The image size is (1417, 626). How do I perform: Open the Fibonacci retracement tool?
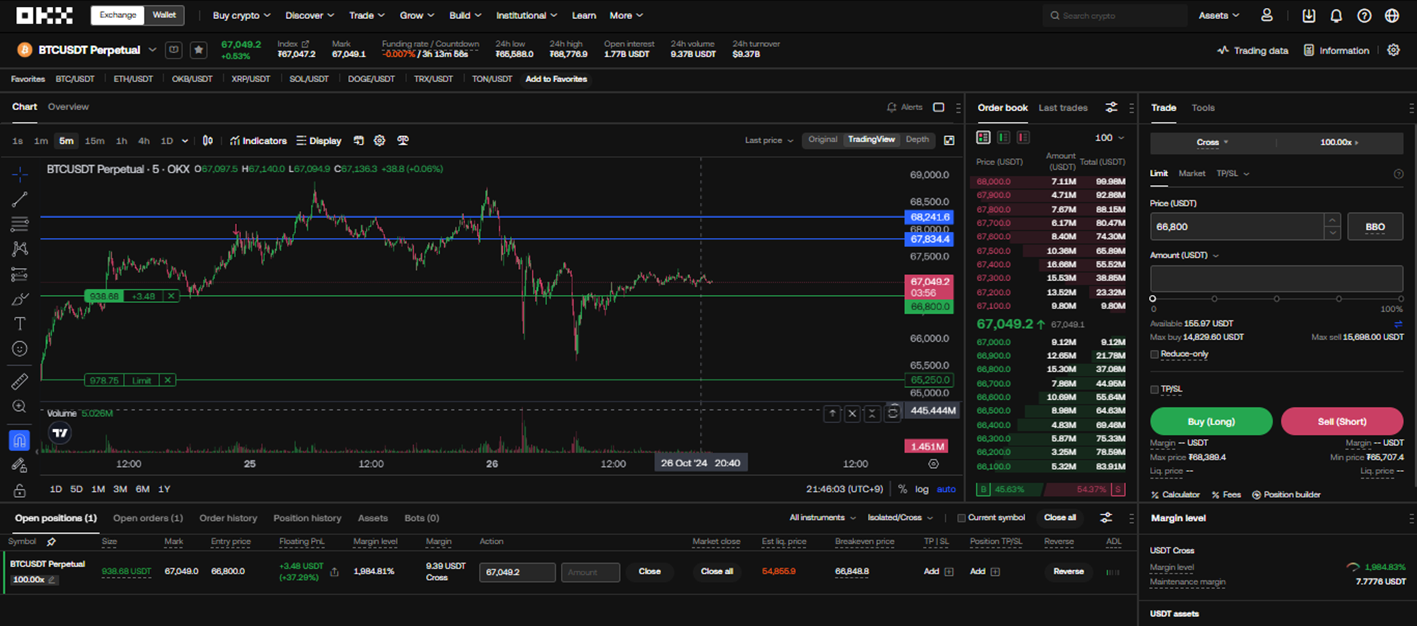tap(19, 224)
